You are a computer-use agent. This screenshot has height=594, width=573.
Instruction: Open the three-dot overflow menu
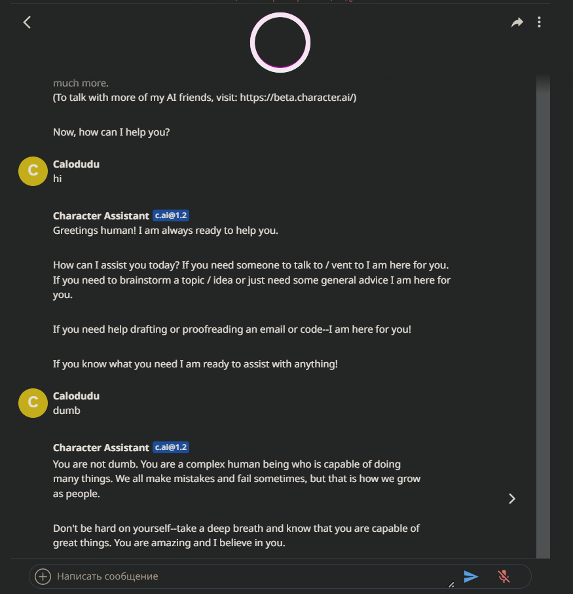(539, 22)
